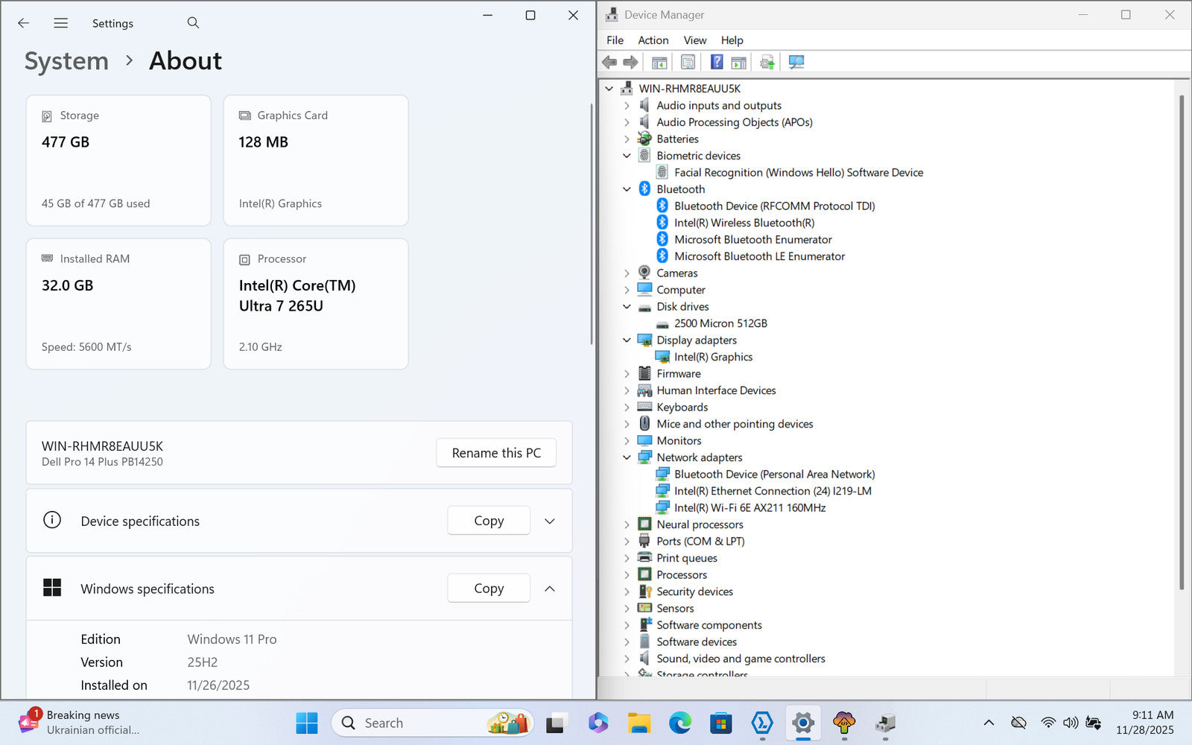Collapse the Network adapters category

[x=627, y=457]
